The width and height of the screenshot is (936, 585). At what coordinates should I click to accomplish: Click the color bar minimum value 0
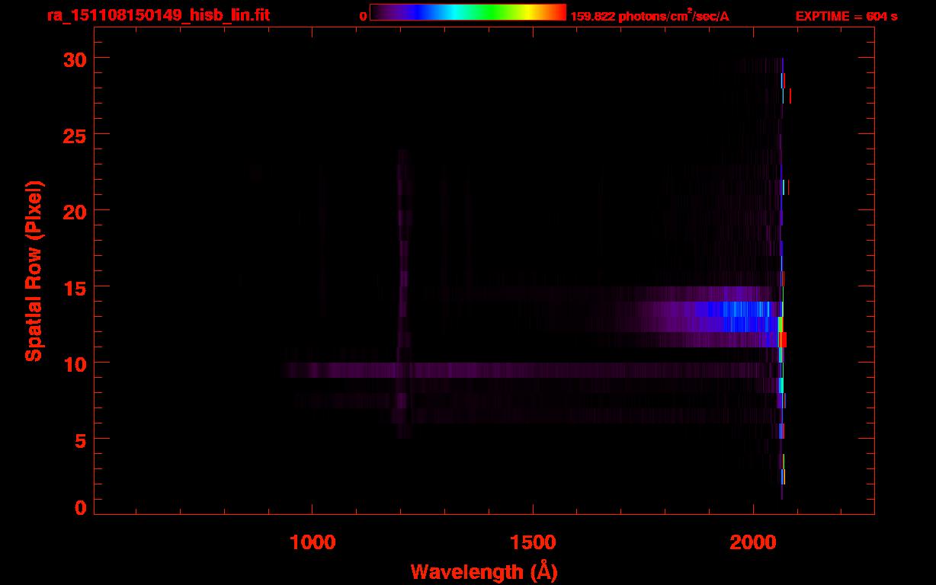click(x=364, y=16)
